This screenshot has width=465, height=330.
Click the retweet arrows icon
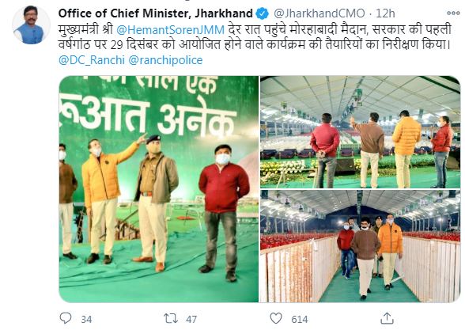pos(171,318)
